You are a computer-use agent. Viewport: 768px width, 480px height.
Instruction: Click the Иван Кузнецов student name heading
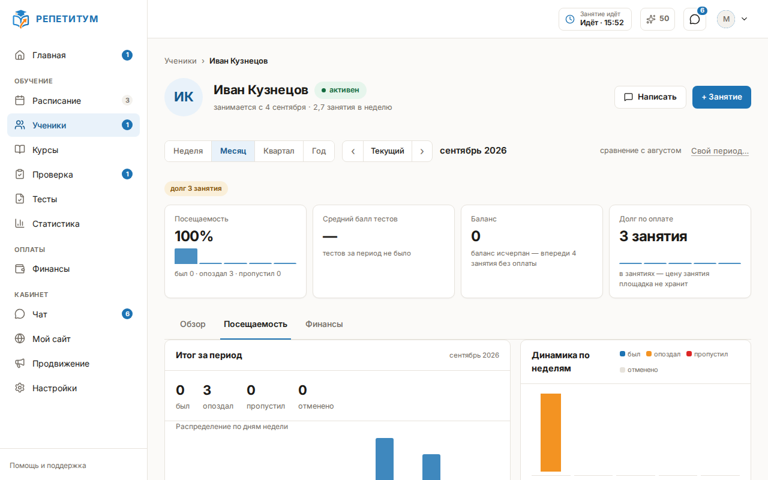click(x=261, y=90)
